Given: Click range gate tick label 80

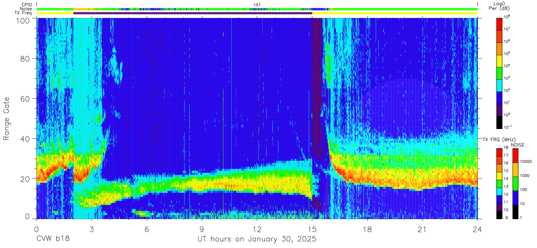Looking at the screenshot, I should click(x=26, y=59).
